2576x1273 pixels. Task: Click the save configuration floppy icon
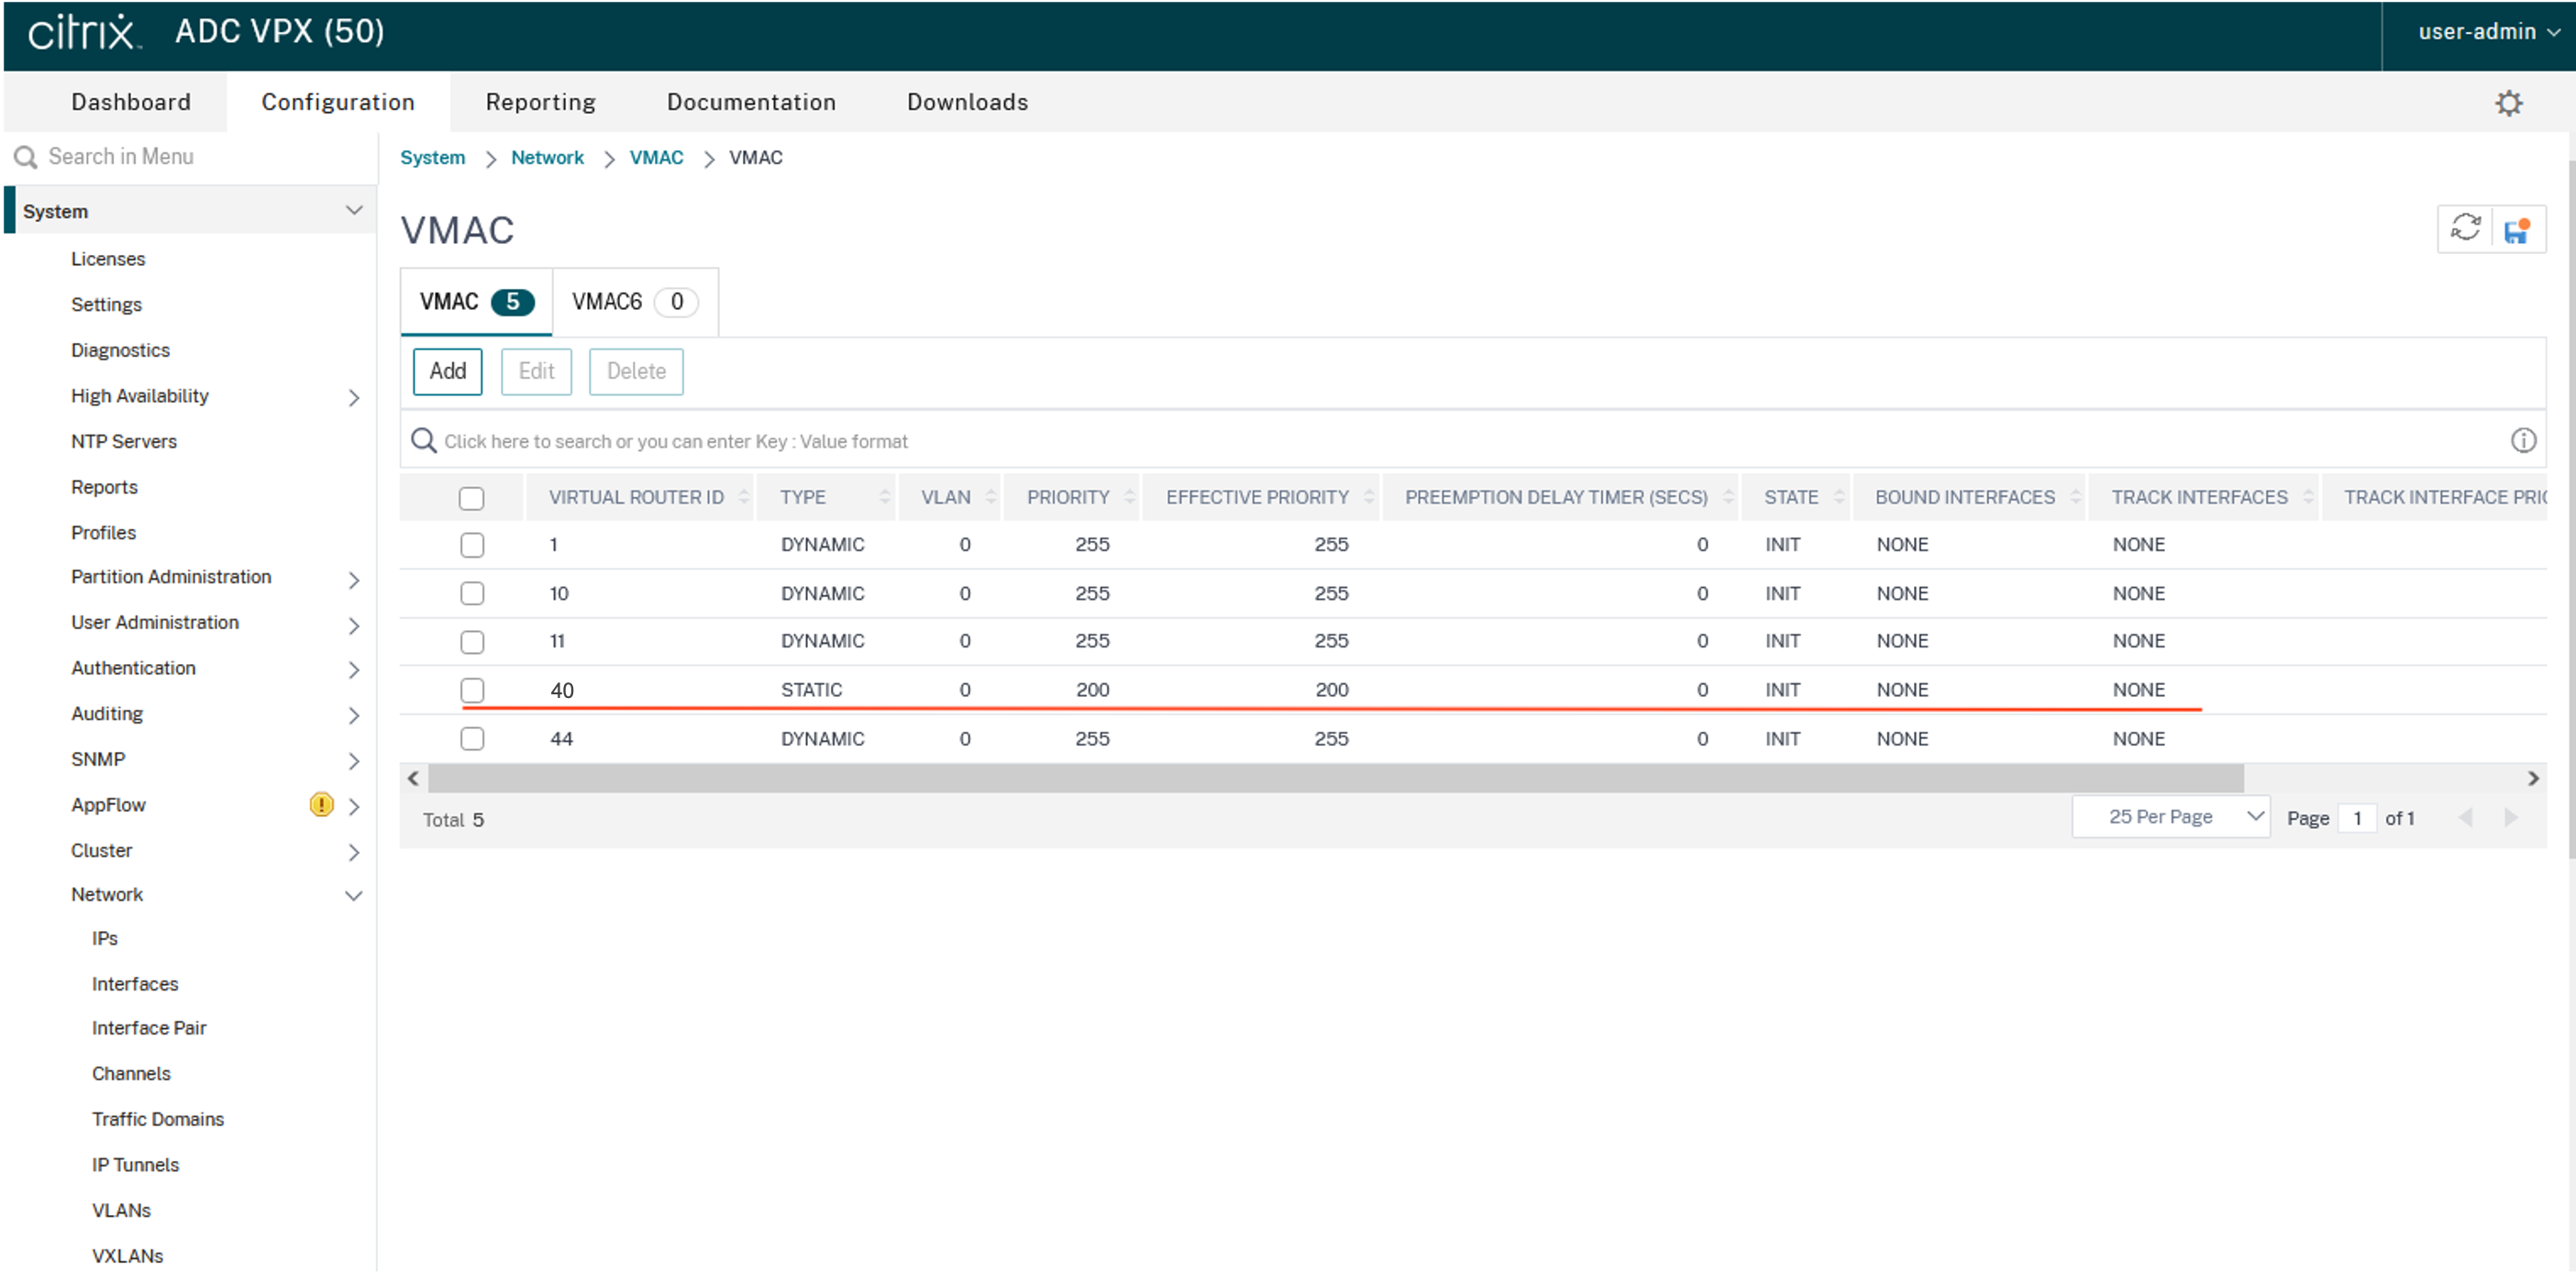(2517, 230)
